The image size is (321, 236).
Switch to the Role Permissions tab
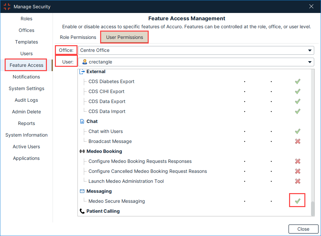click(x=78, y=37)
